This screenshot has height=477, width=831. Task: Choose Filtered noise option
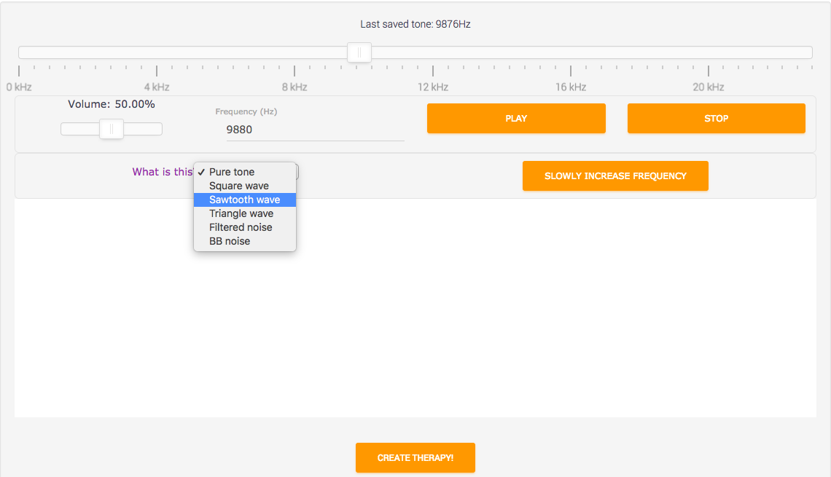click(245, 227)
